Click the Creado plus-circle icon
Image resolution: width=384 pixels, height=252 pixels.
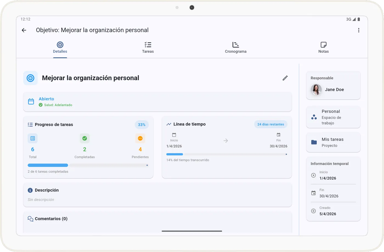[x=313, y=211]
